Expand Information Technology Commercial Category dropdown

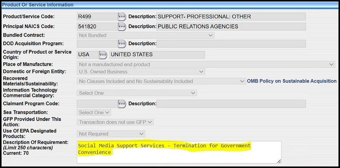coord(137,93)
